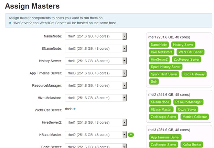Viewport: 214px width, 148px height.
Task: Open the SNameNode host dropdown
Action: tap(96, 49)
